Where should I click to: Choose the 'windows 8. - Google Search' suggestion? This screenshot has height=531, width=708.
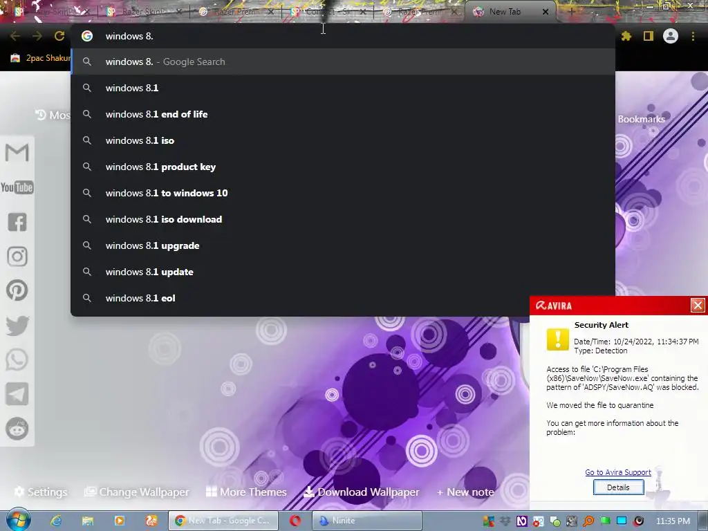pyautogui.click(x=343, y=62)
